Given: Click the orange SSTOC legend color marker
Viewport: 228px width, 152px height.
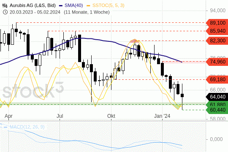Looking at the screenshot, I should 88,6.
